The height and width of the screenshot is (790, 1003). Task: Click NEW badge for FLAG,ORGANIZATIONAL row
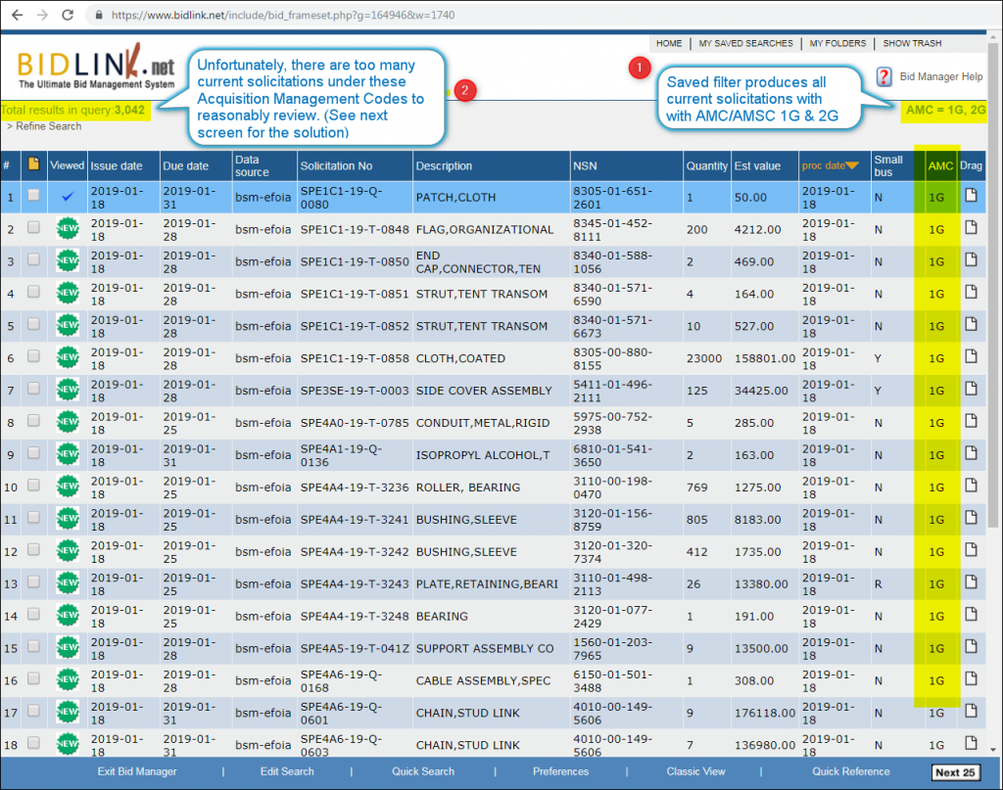coord(68,228)
